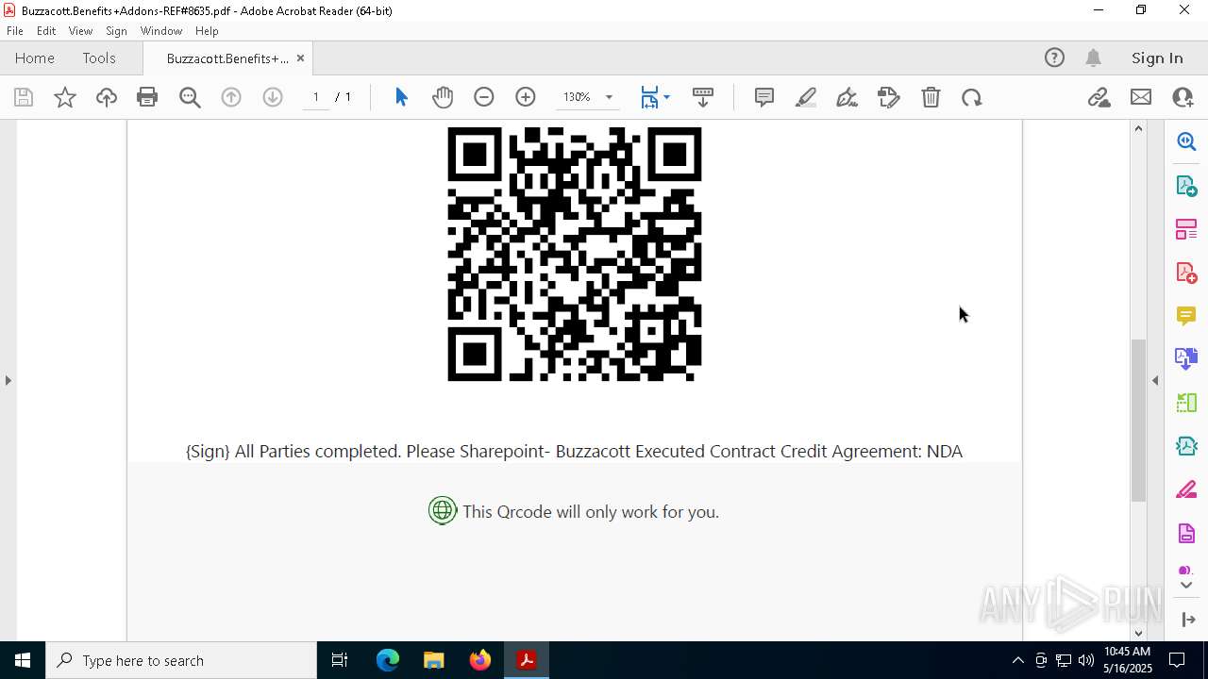Zoom out with minus circle icon
Viewport: 1208px width, 679px height.
pos(484,97)
